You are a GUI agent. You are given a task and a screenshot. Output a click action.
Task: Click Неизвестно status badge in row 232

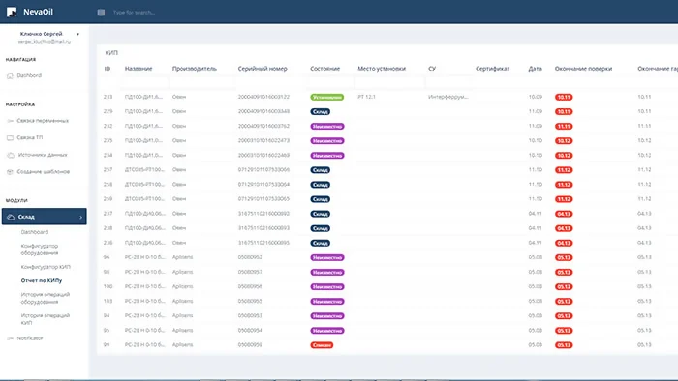tap(327, 127)
